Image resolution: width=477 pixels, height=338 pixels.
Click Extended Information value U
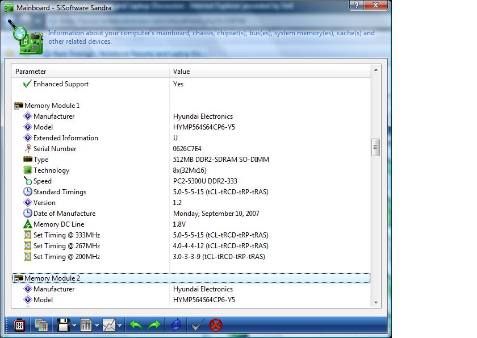click(x=175, y=138)
